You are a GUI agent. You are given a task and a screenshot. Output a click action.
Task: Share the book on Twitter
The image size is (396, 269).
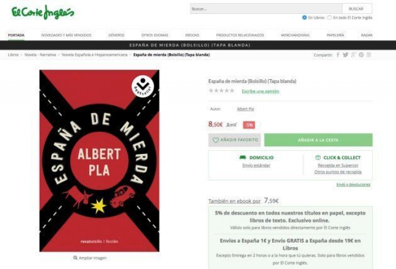[345, 54]
